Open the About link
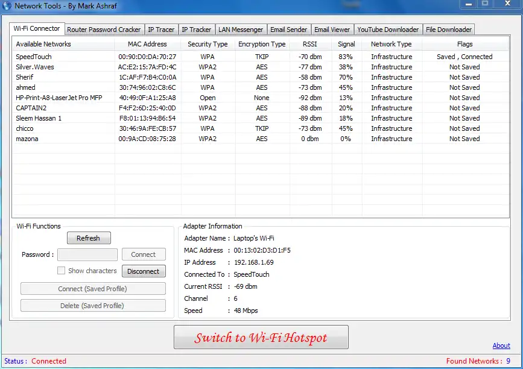 (x=501, y=345)
